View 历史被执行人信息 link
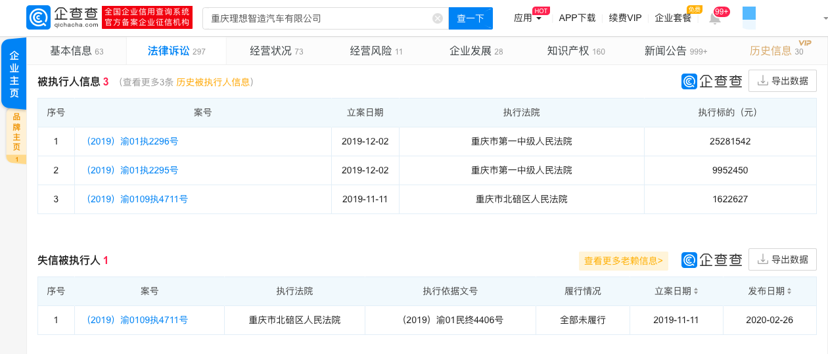This screenshot has width=828, height=354. 213,82
